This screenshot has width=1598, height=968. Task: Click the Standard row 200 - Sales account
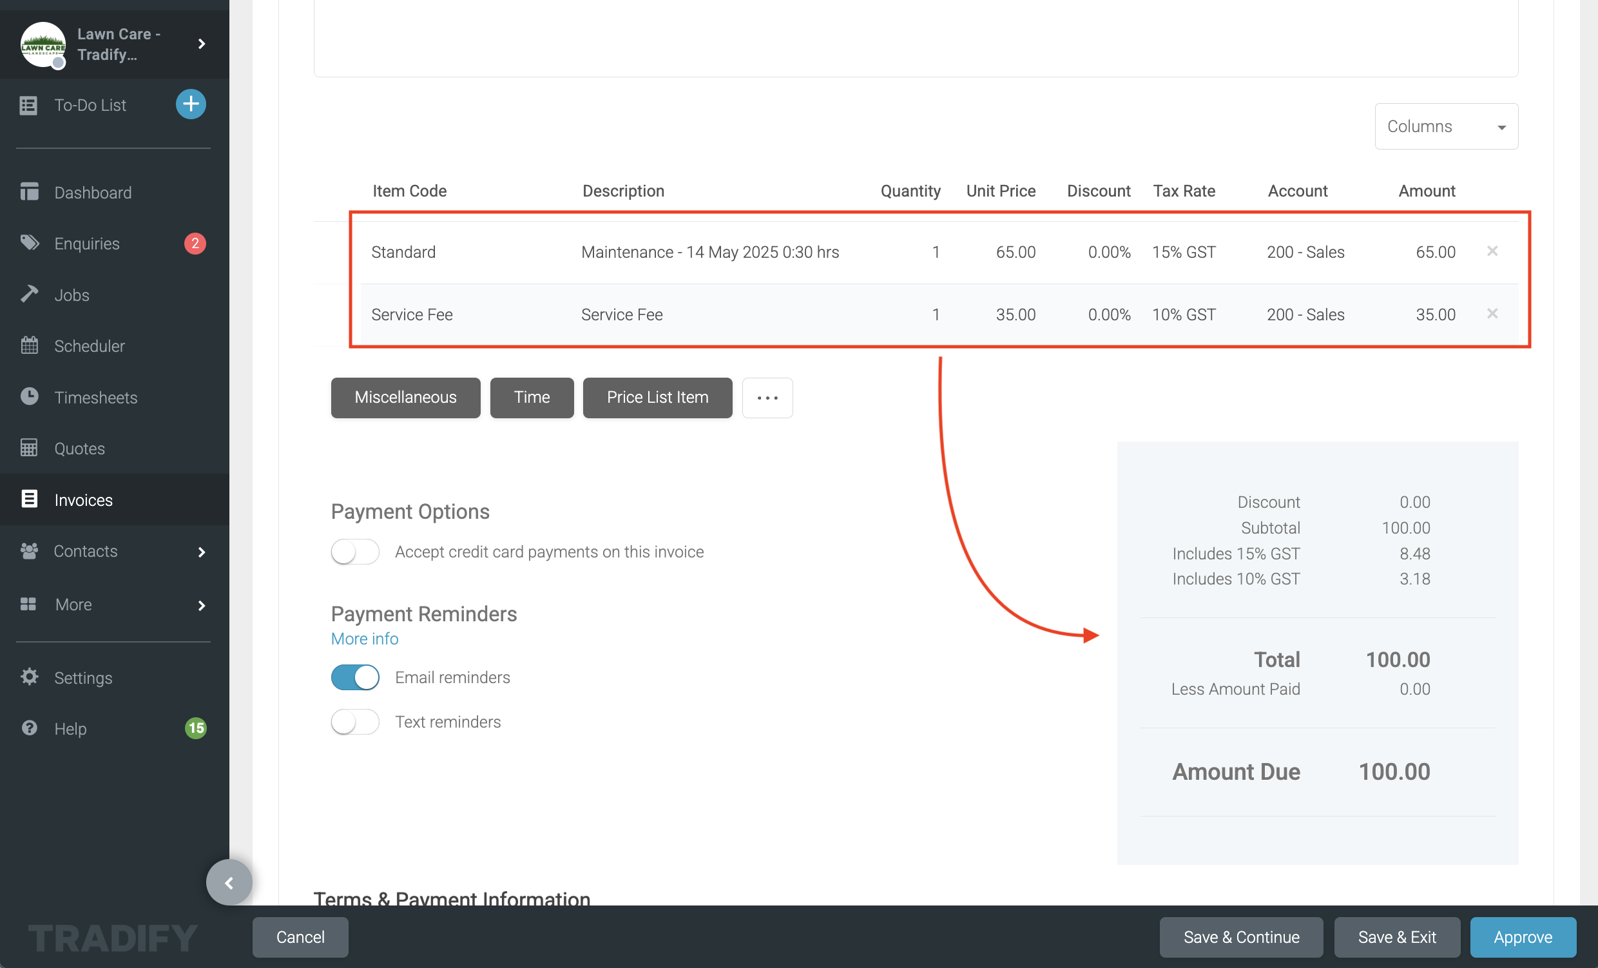pos(1305,252)
